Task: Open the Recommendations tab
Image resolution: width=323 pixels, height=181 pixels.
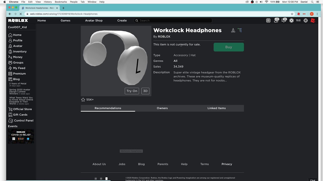Action: click(x=108, y=108)
